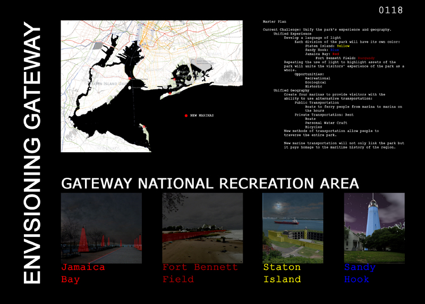Image resolution: width=425 pixels, height=304 pixels.
Task: Select the Staten Island yellow fort photo
Action: (x=293, y=228)
